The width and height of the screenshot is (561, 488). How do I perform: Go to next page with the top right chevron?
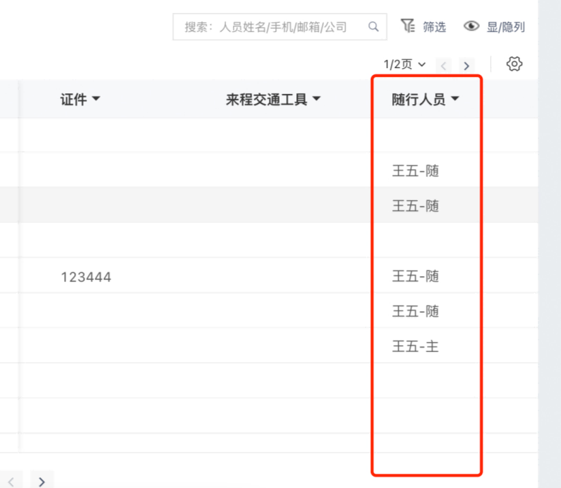466,65
